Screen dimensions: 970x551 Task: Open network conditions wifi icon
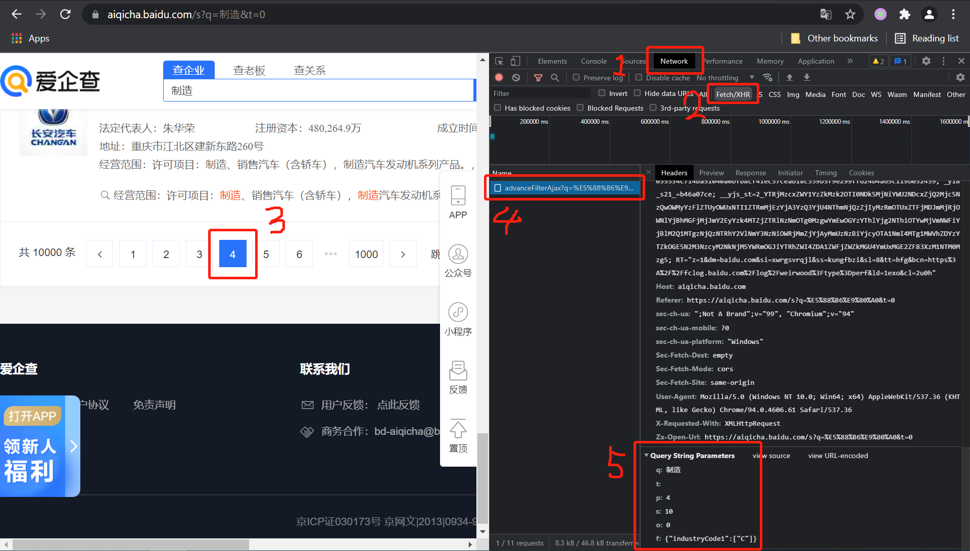pyautogui.click(x=767, y=77)
